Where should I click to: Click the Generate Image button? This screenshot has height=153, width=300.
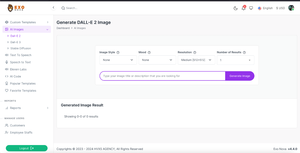point(240,76)
